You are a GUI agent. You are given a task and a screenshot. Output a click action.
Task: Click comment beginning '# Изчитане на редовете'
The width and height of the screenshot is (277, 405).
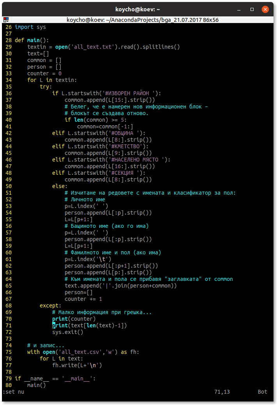[x=150, y=193]
